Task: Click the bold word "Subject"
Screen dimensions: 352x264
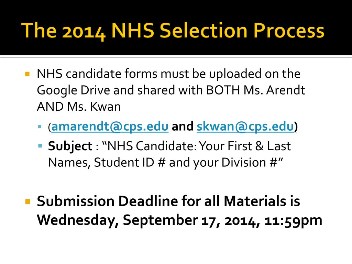Action: coord(70,146)
